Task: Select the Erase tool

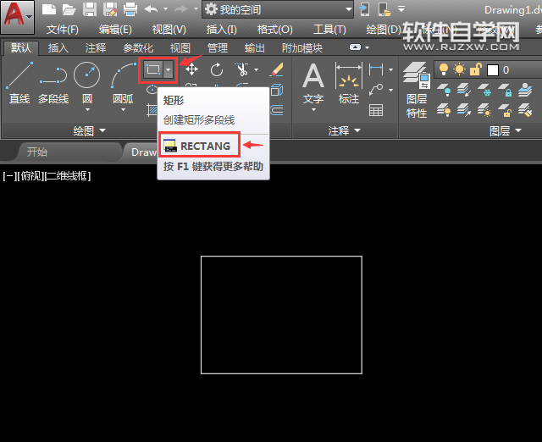Action: click(x=277, y=69)
